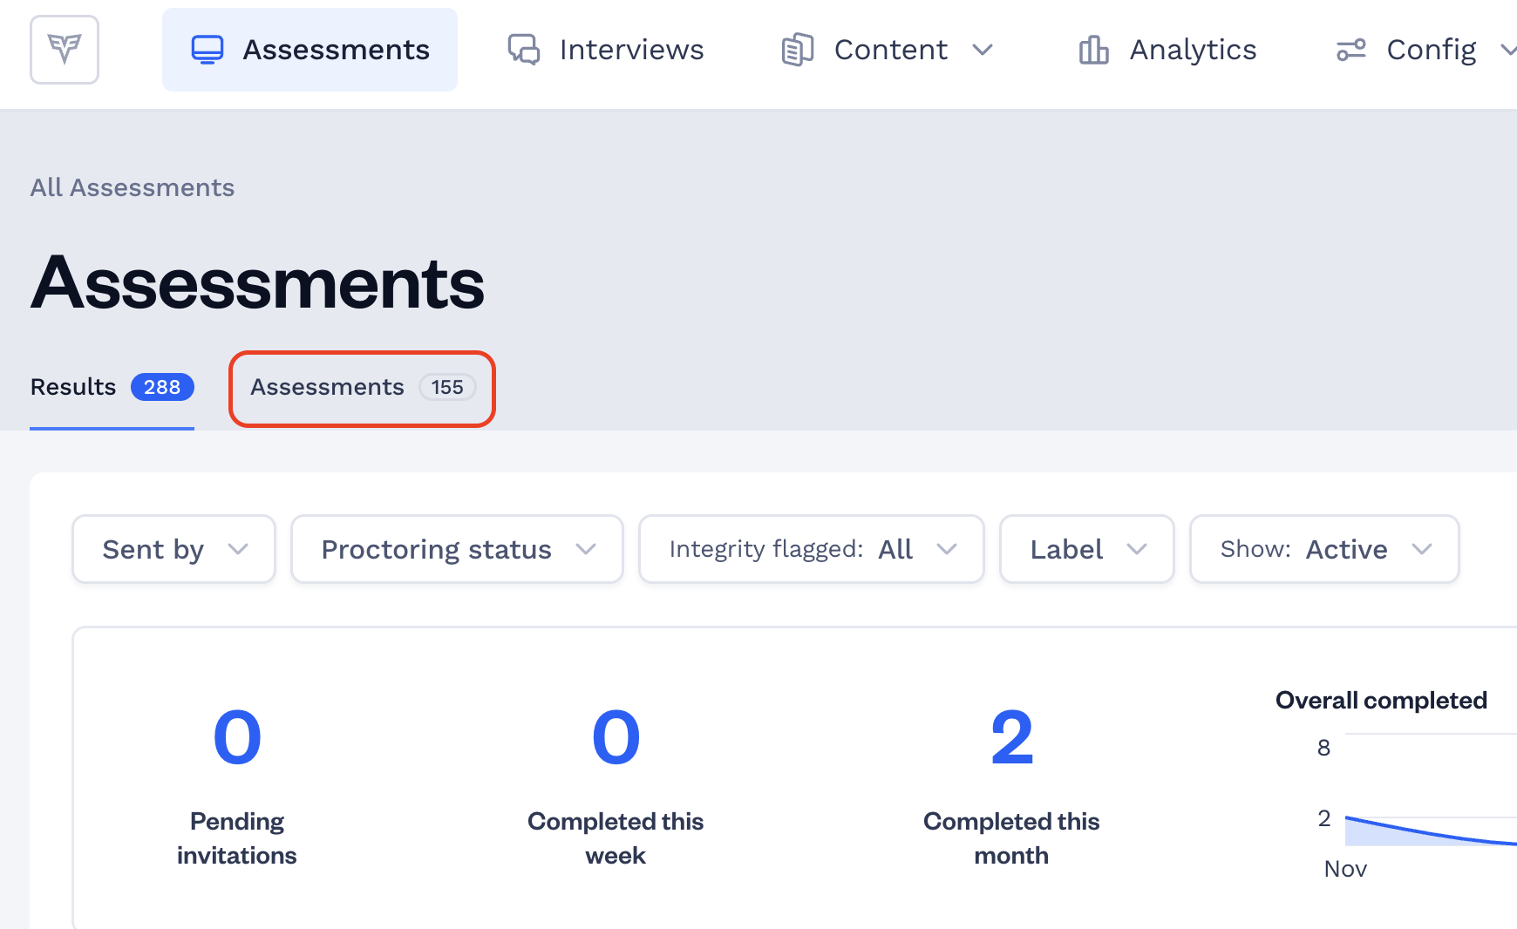Click the Interviews chat bubble icon
The width and height of the screenshot is (1517, 929).
click(x=524, y=50)
